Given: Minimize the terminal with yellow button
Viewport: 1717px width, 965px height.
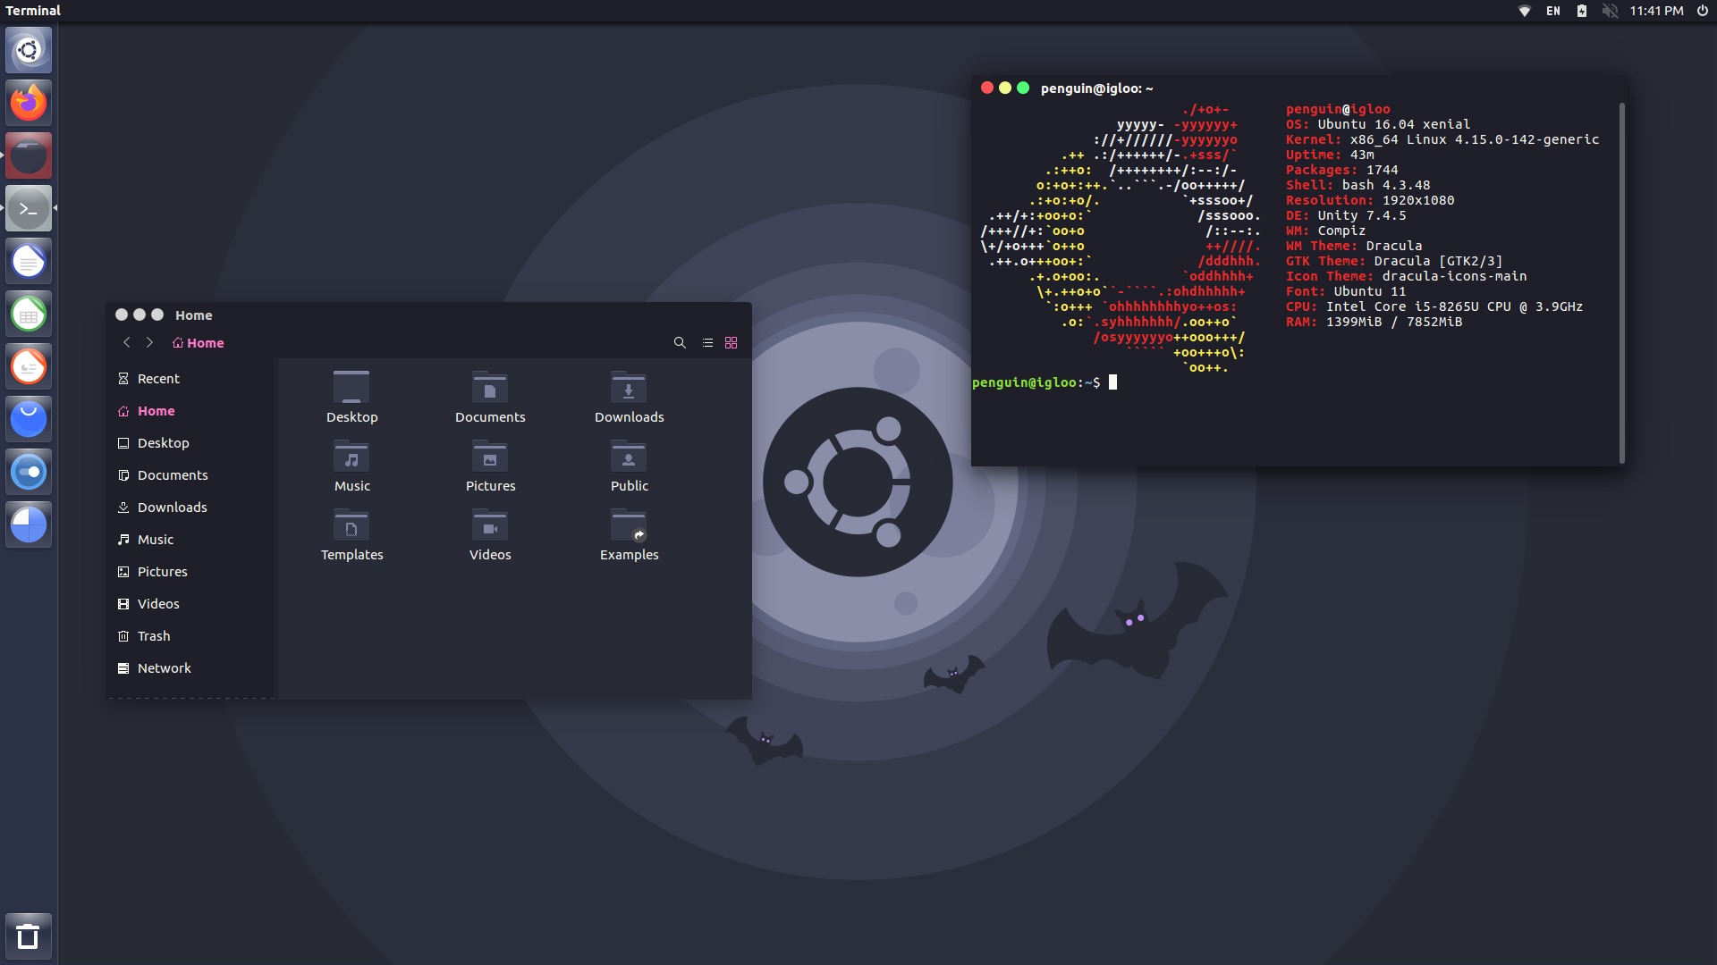Looking at the screenshot, I should pos(1005,88).
